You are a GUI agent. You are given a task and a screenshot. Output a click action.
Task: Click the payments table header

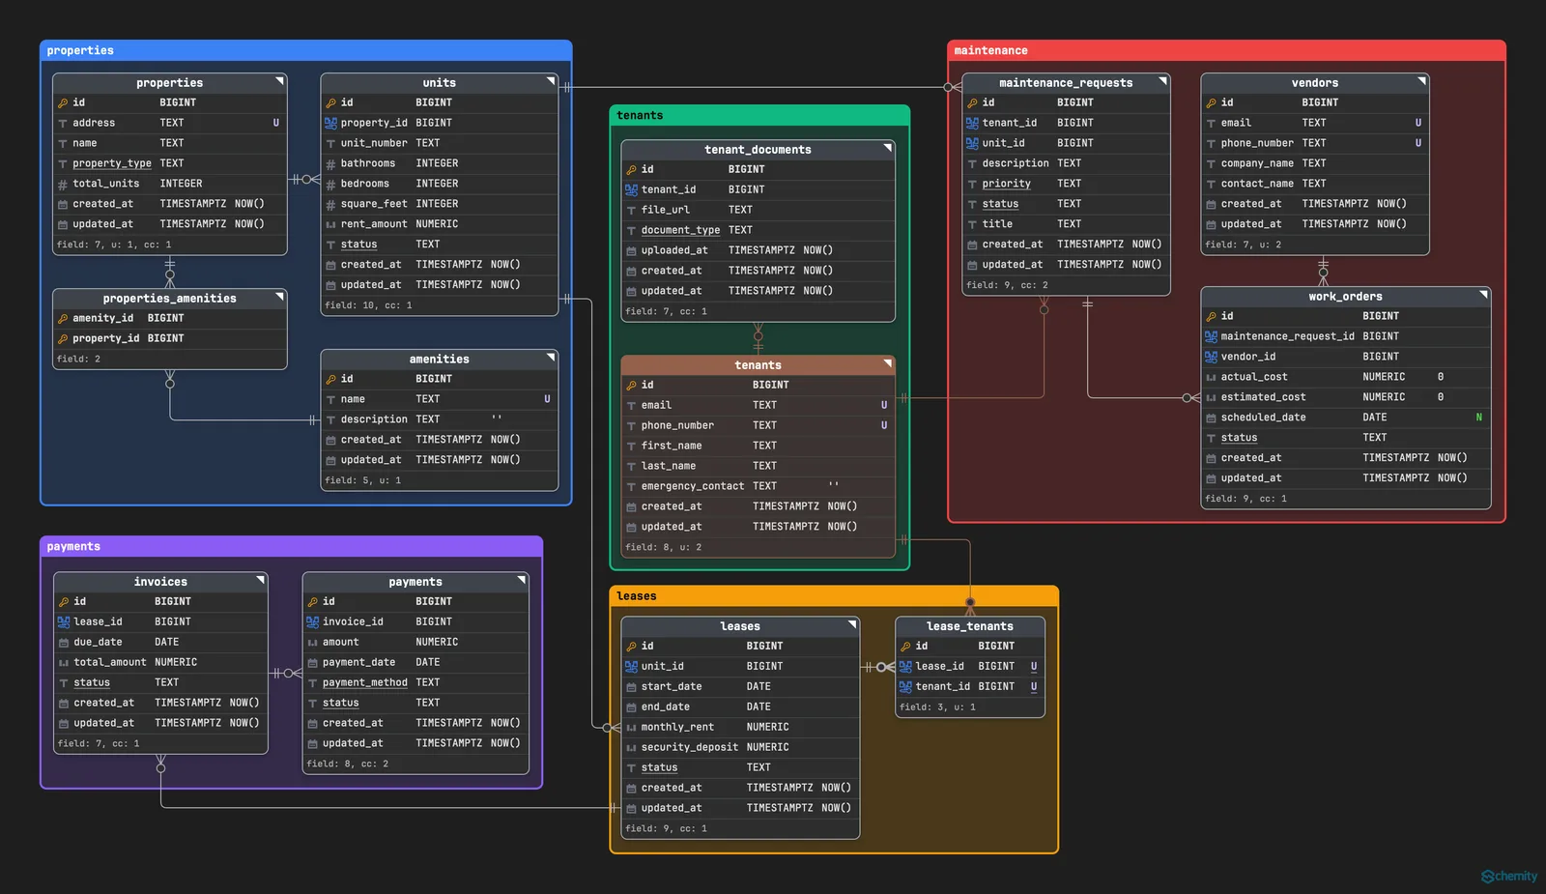pos(415,582)
